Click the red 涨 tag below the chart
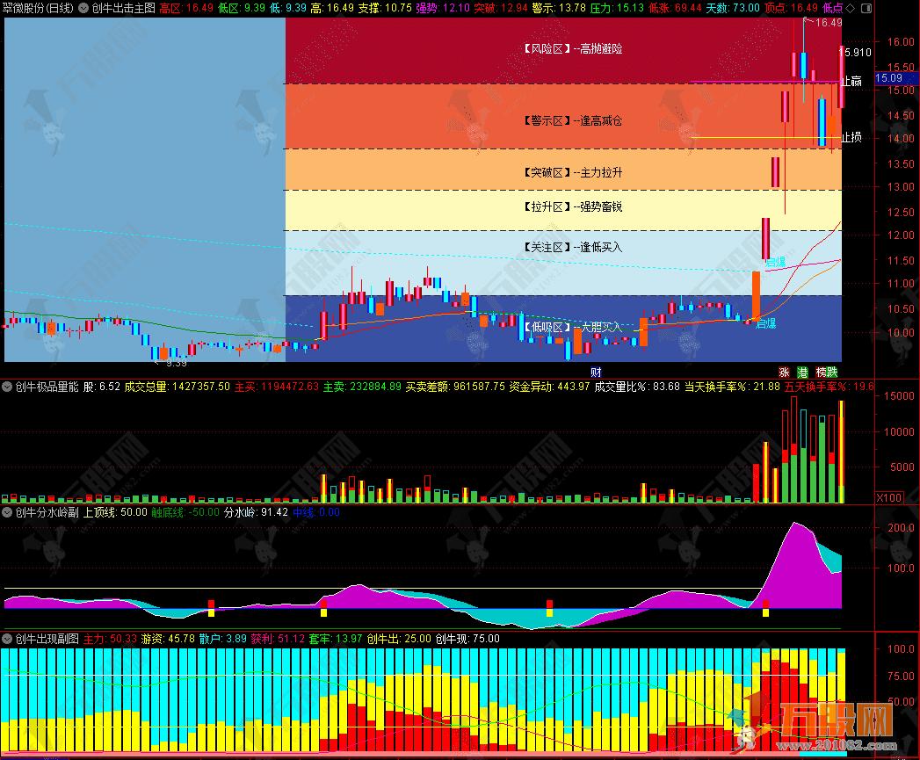The height and width of the screenshot is (760, 920). pyautogui.click(x=784, y=372)
